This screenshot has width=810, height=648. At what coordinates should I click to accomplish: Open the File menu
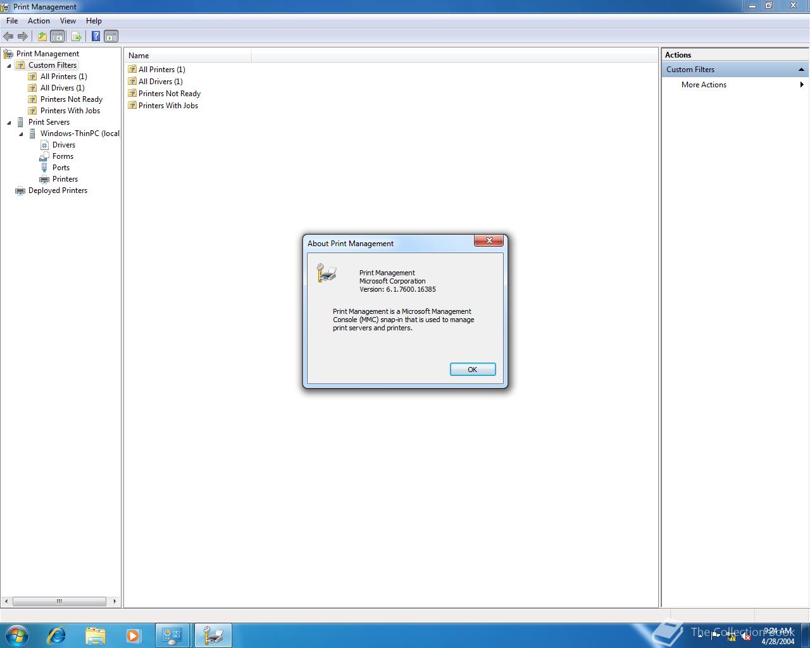pos(12,21)
